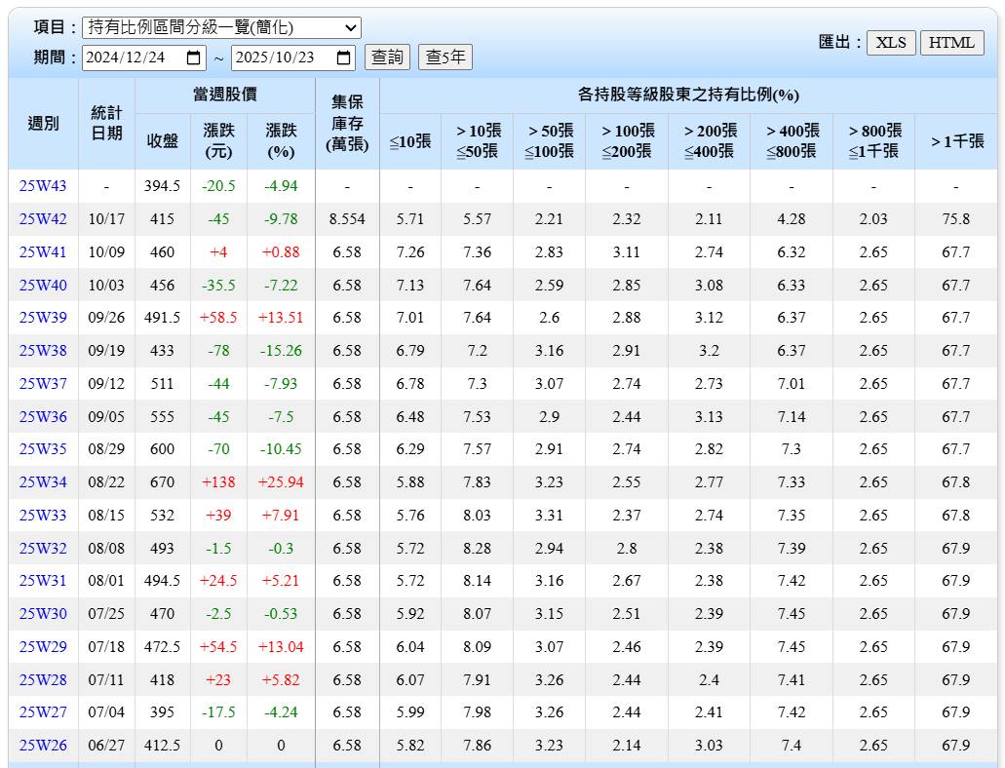Click the 各持股等級股東之持有比例(%) header
The height and width of the screenshot is (768, 1005).
coord(688,96)
